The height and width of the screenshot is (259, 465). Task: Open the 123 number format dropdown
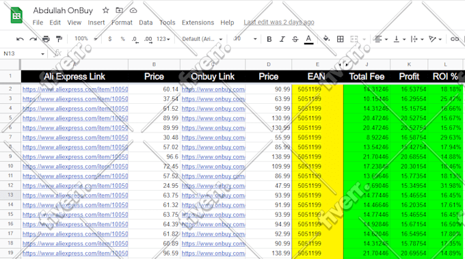click(x=163, y=39)
